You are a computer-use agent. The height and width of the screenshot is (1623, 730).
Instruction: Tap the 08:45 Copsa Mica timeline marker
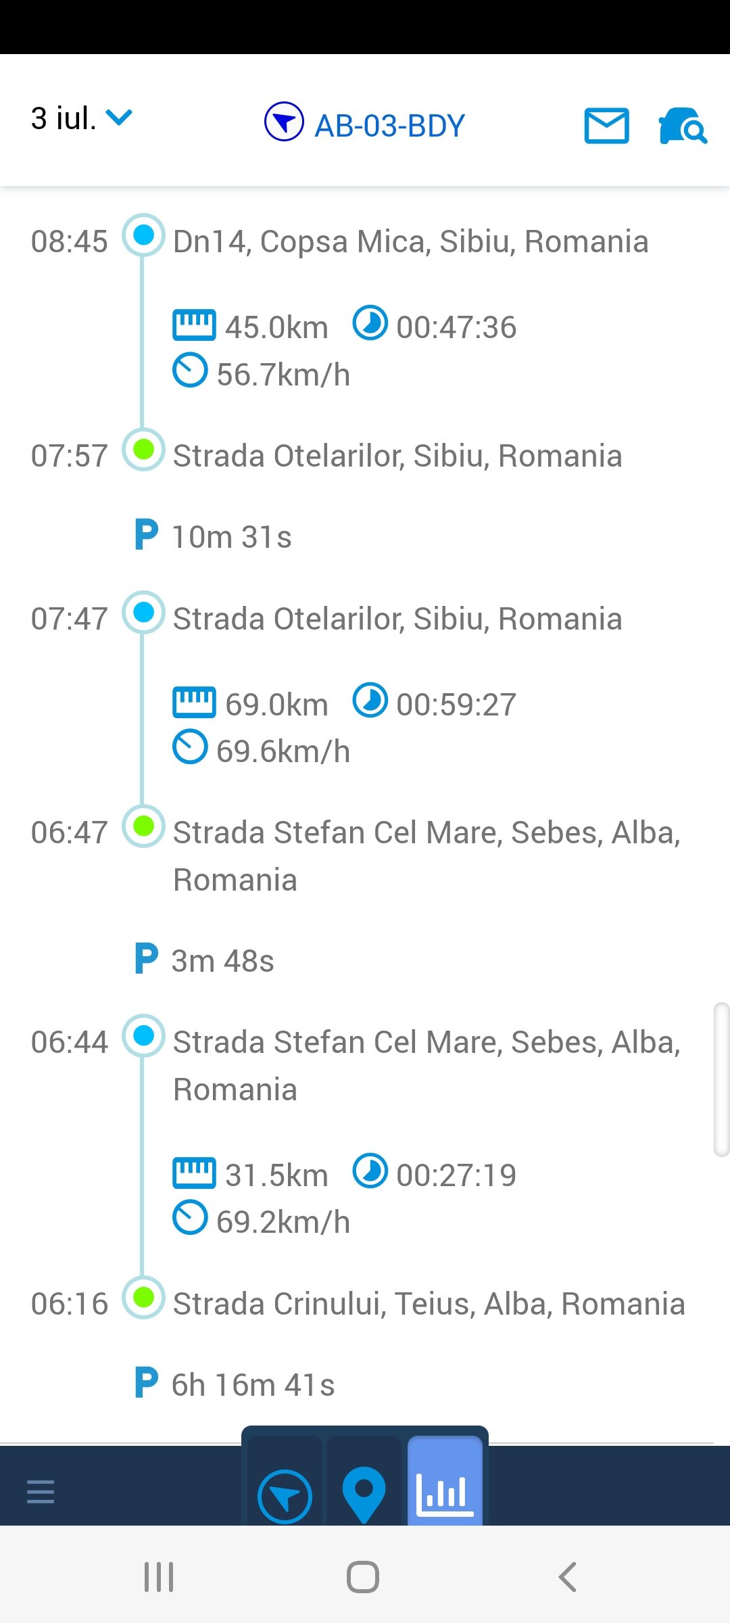point(143,235)
